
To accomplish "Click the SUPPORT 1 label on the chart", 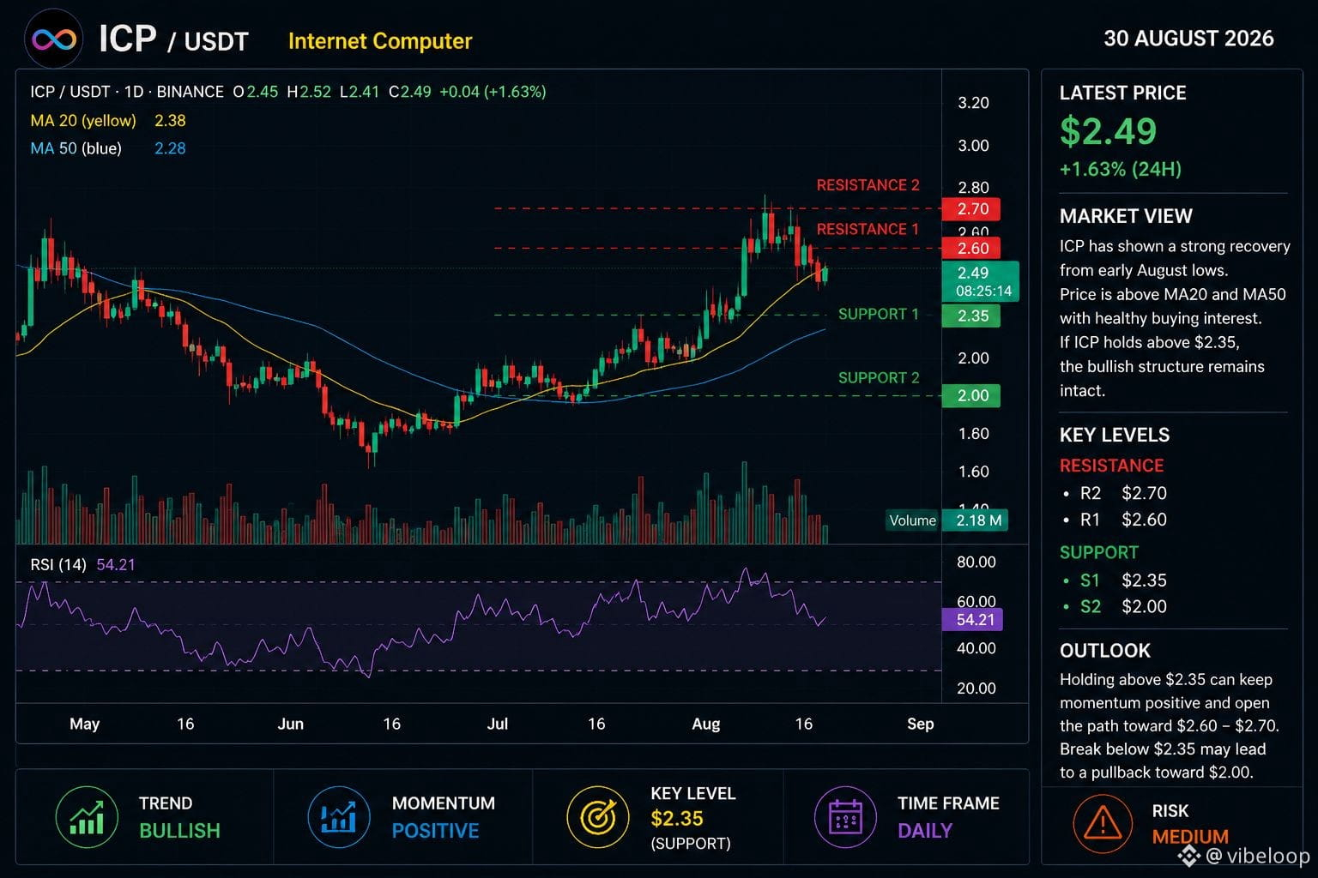I will [879, 314].
